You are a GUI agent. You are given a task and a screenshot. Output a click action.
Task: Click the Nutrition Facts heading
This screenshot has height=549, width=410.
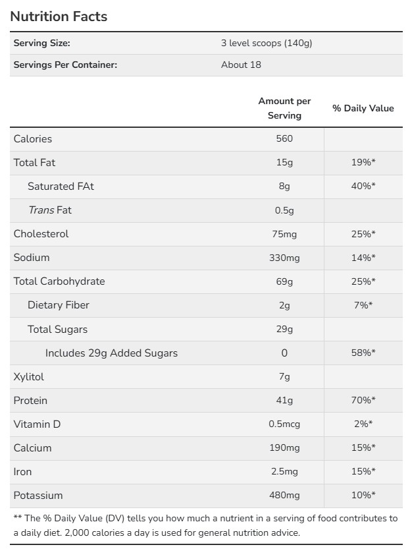(x=59, y=16)
